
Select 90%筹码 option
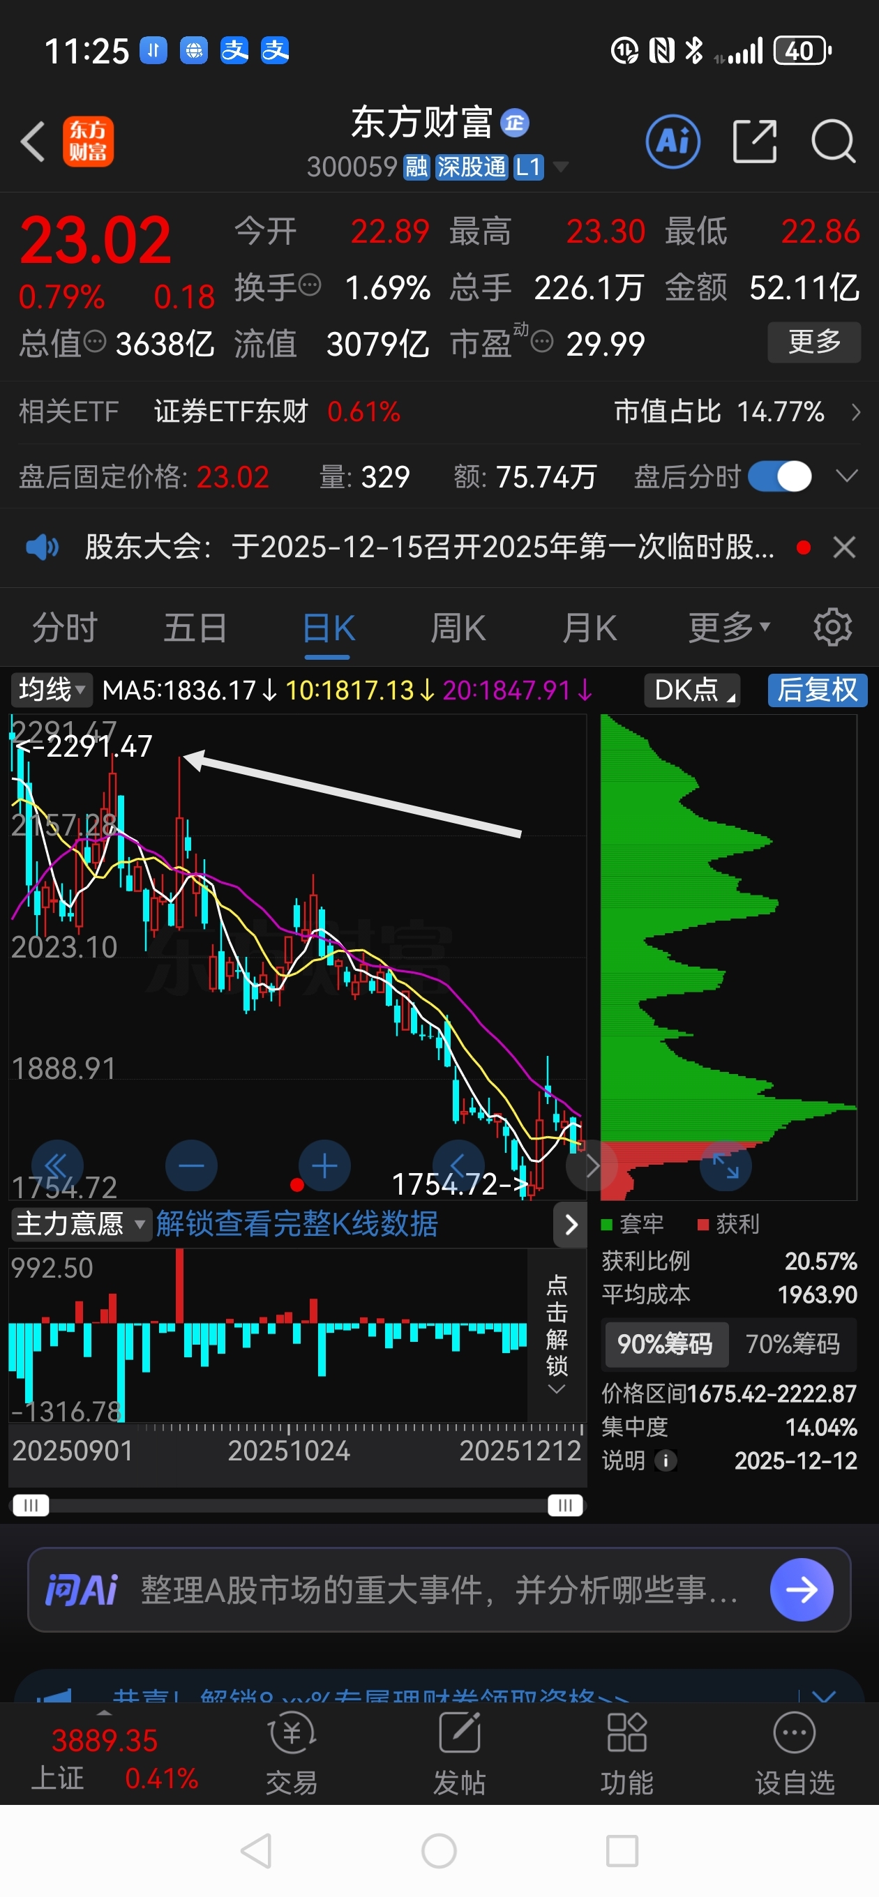click(x=666, y=1345)
